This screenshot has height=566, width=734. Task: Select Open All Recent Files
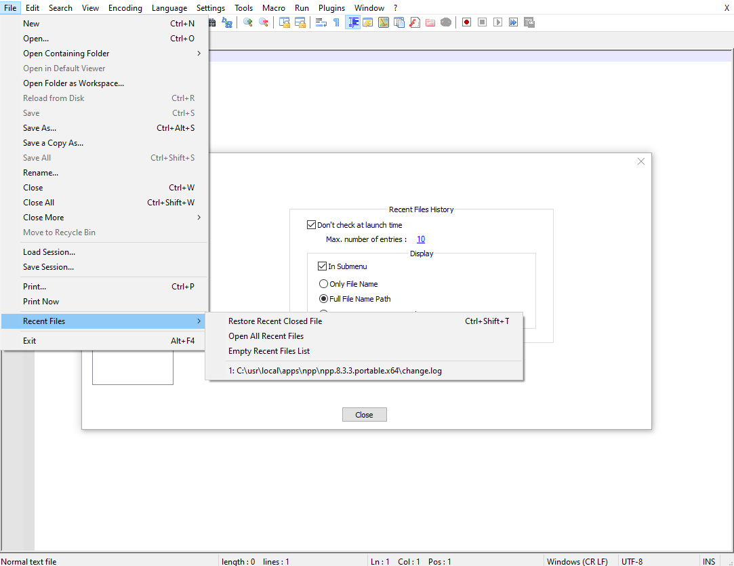coord(364,336)
